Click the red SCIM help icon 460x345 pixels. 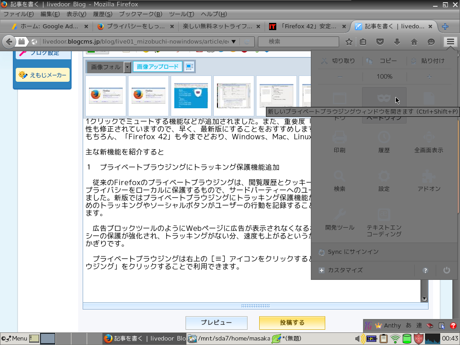click(453, 325)
